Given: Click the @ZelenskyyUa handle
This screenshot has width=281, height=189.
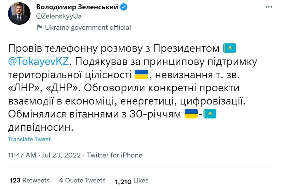Looking at the screenshot, I should pos(59,16).
